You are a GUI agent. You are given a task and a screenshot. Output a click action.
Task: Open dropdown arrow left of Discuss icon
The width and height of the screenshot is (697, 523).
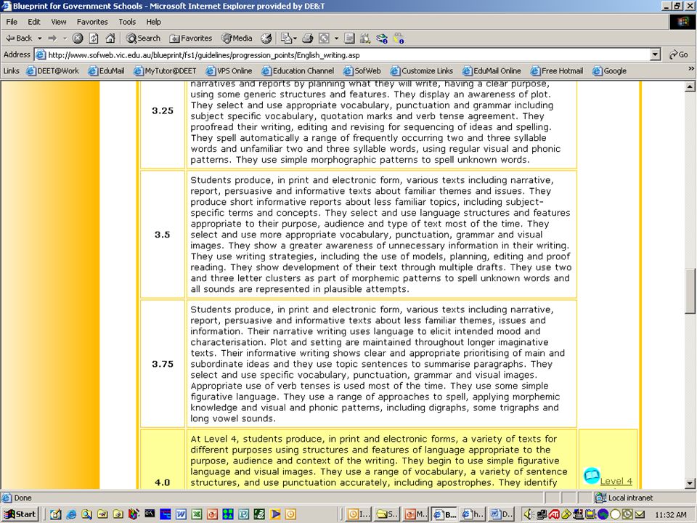[x=336, y=38]
